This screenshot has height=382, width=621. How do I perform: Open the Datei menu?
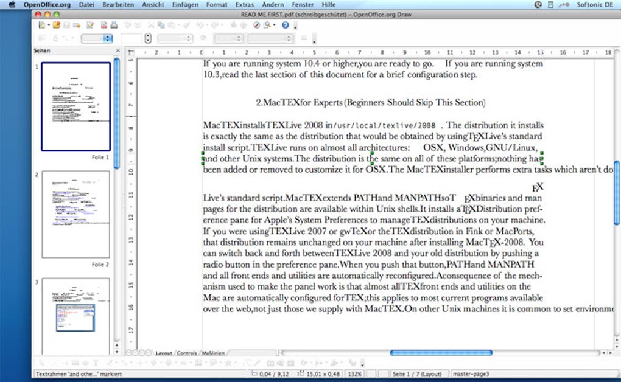(x=86, y=5)
